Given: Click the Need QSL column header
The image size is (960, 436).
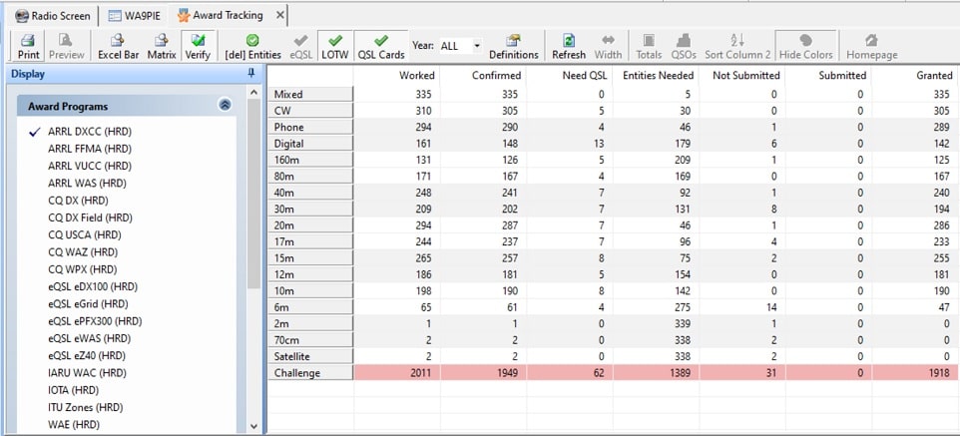Looking at the screenshot, I should click(x=570, y=75).
